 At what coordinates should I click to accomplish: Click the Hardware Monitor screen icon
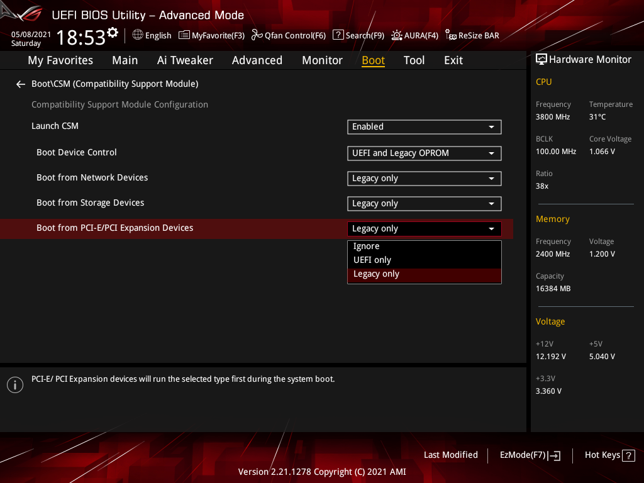pyautogui.click(x=541, y=60)
